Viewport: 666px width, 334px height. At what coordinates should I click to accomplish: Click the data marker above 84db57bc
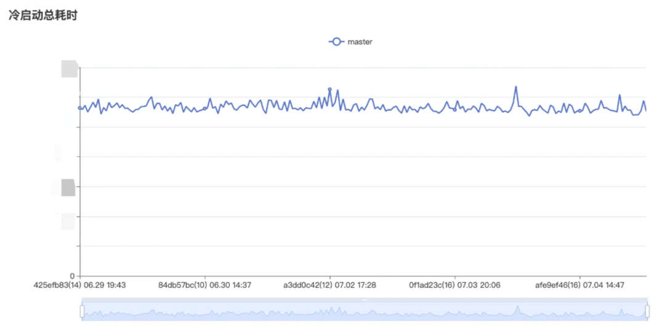point(205,108)
